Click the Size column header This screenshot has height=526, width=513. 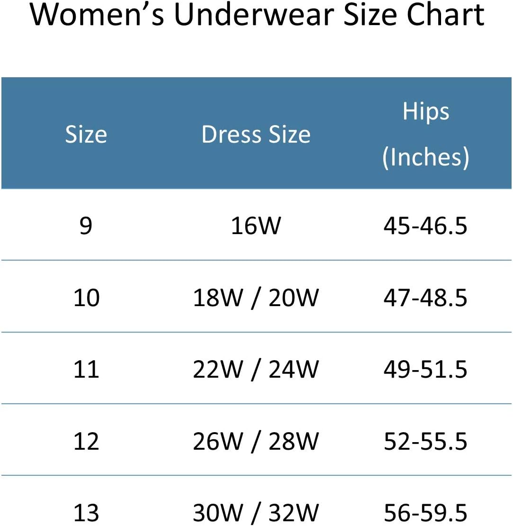(86, 135)
